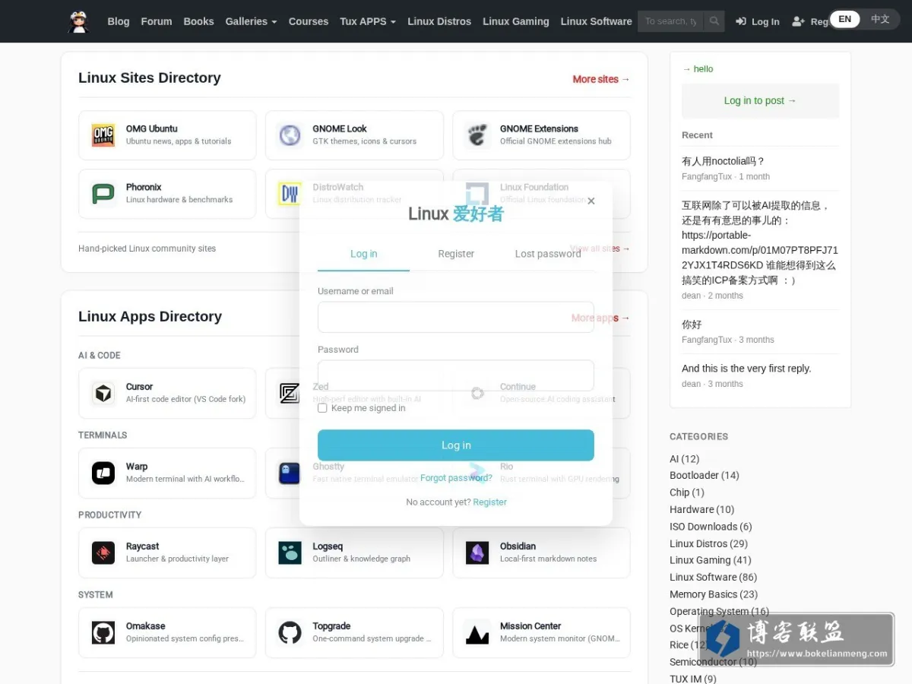This screenshot has height=684, width=912.
Task: Open the Forum menu item
Action: pyautogui.click(x=157, y=21)
